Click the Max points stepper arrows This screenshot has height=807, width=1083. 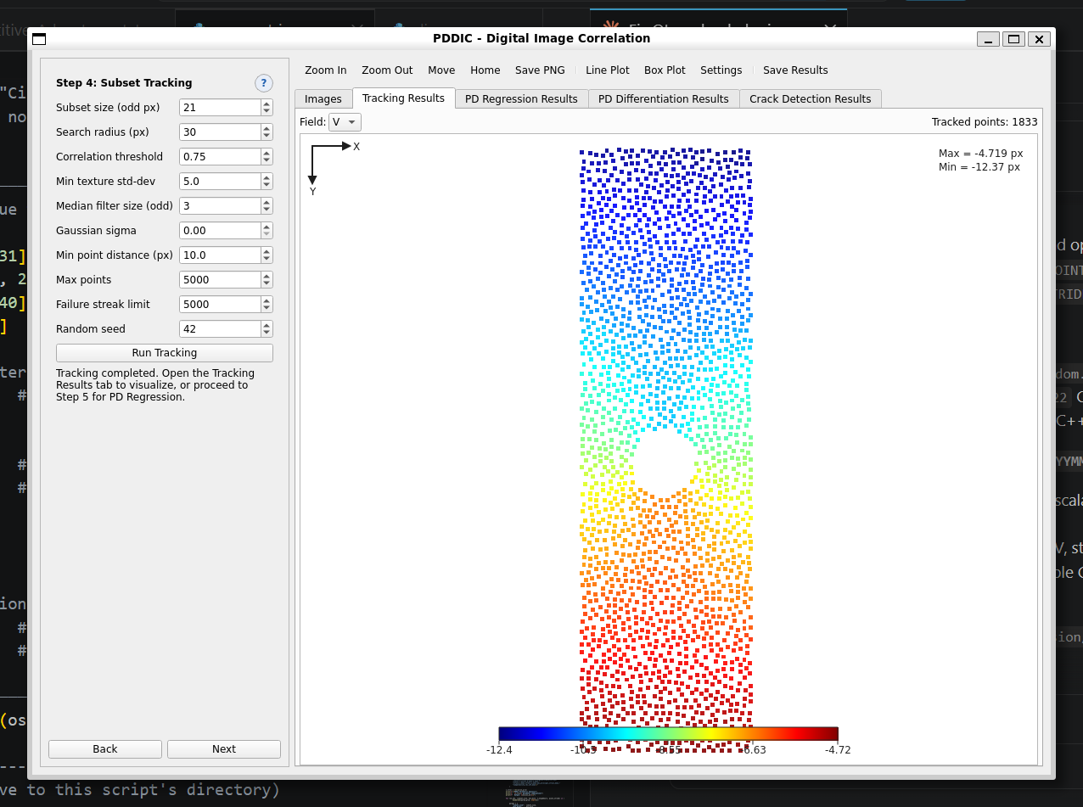click(267, 280)
